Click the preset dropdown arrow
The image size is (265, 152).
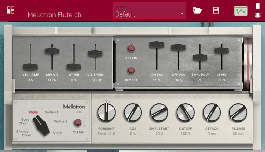(182, 14)
